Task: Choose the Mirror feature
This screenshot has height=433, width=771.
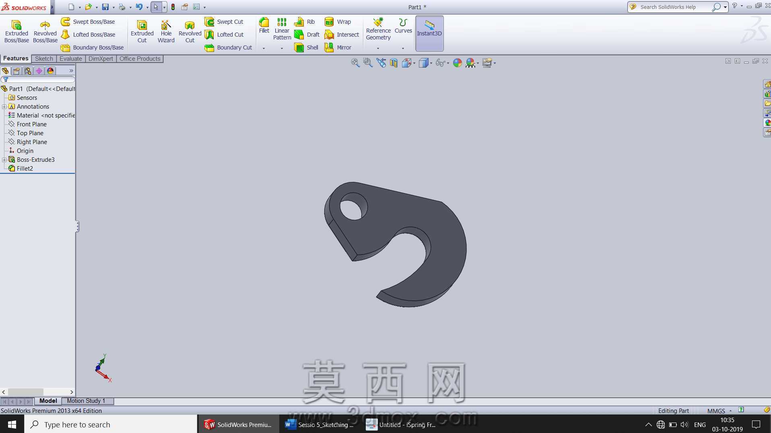Action: tap(338, 47)
